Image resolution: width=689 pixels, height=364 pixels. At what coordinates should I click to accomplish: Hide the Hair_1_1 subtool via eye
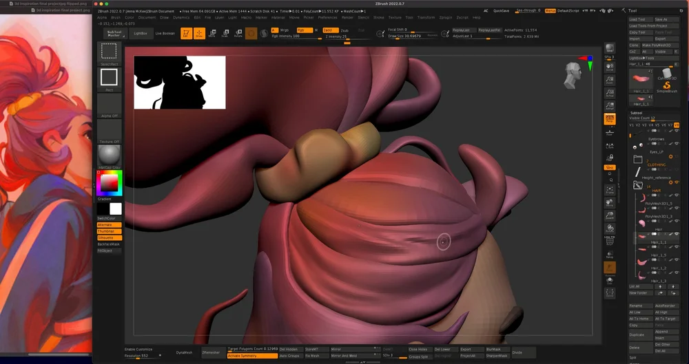[677, 234]
